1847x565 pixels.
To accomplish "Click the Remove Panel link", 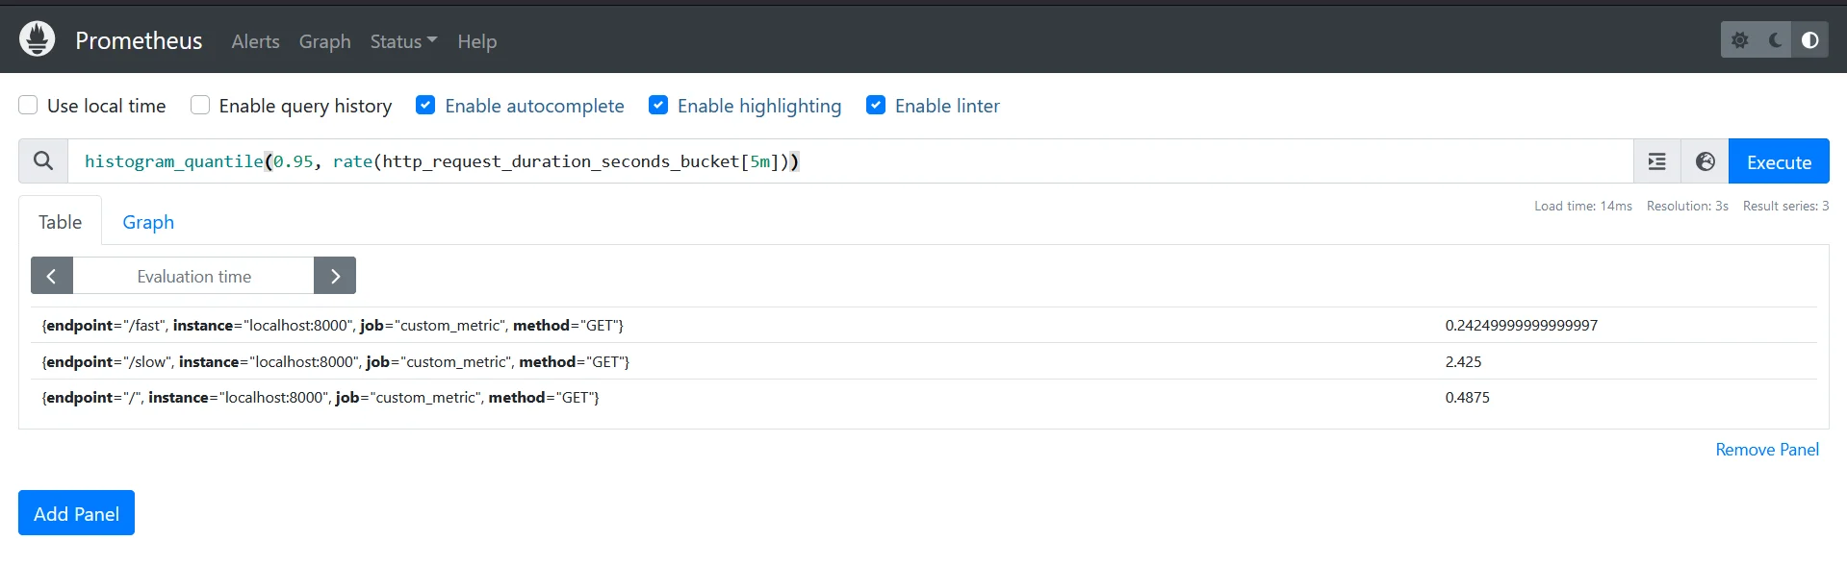I will (x=1766, y=449).
